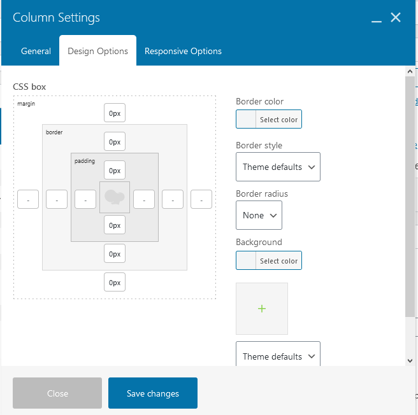Open the Border style dropdown
This screenshot has width=418, height=415.
pyautogui.click(x=278, y=167)
